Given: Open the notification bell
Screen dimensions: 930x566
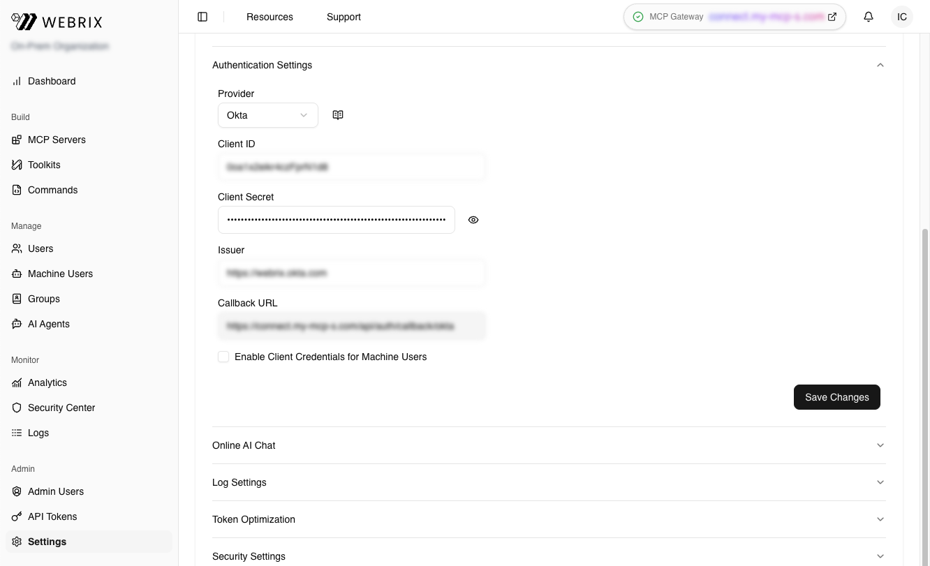Looking at the screenshot, I should [x=869, y=17].
